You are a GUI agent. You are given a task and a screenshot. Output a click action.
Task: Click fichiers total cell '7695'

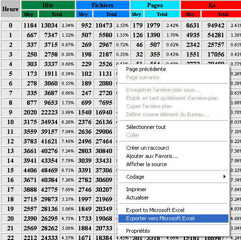coord(103,103)
